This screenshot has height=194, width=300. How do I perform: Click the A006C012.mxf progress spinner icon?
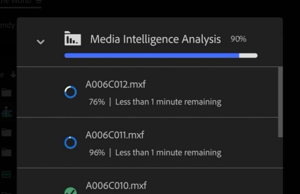click(70, 92)
